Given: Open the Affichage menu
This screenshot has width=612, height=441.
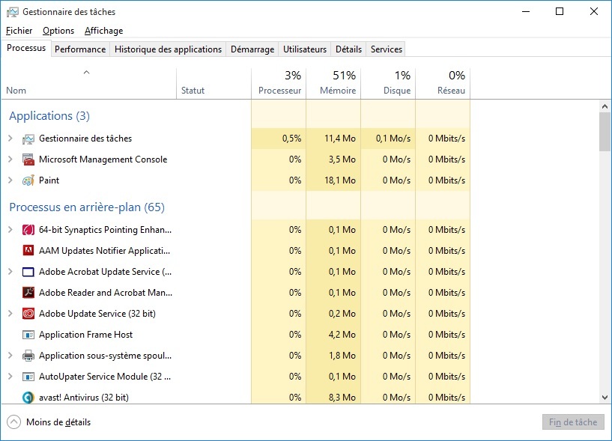Looking at the screenshot, I should pyautogui.click(x=104, y=31).
